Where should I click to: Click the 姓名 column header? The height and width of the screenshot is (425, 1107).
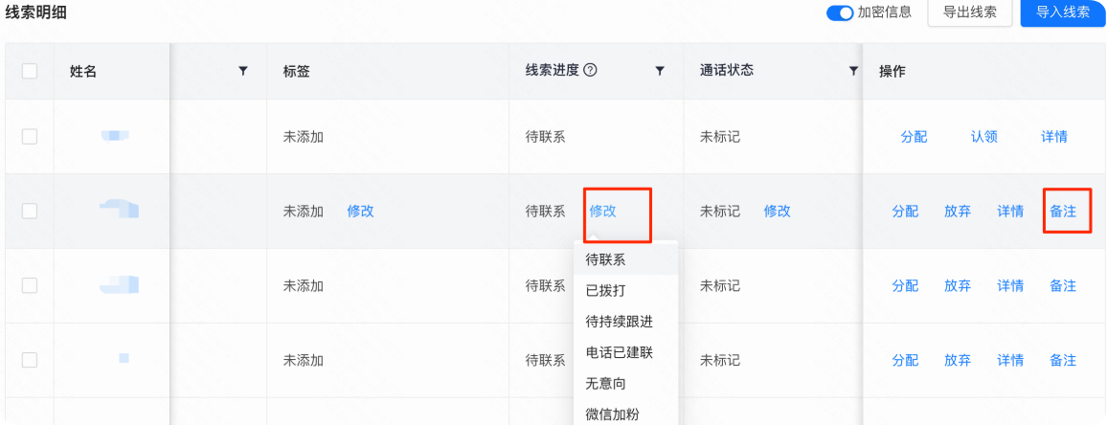tap(83, 71)
